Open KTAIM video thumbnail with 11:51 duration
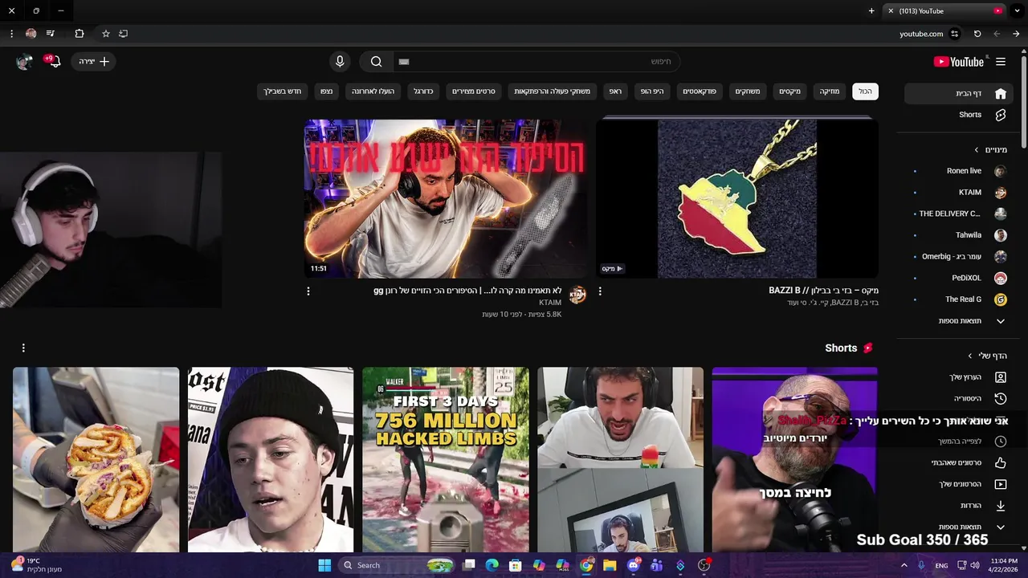The width and height of the screenshot is (1028, 578). point(445,199)
